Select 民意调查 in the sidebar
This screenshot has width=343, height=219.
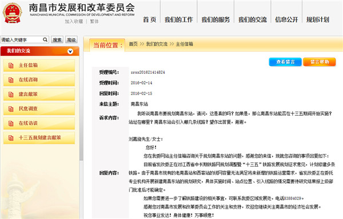[39, 109]
